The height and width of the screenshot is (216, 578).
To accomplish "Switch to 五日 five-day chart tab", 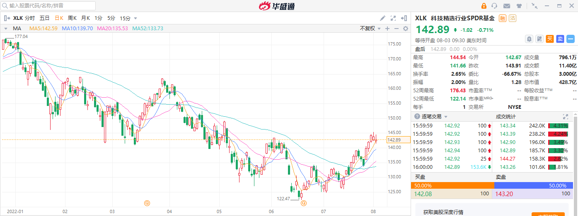I will pyautogui.click(x=45, y=18).
